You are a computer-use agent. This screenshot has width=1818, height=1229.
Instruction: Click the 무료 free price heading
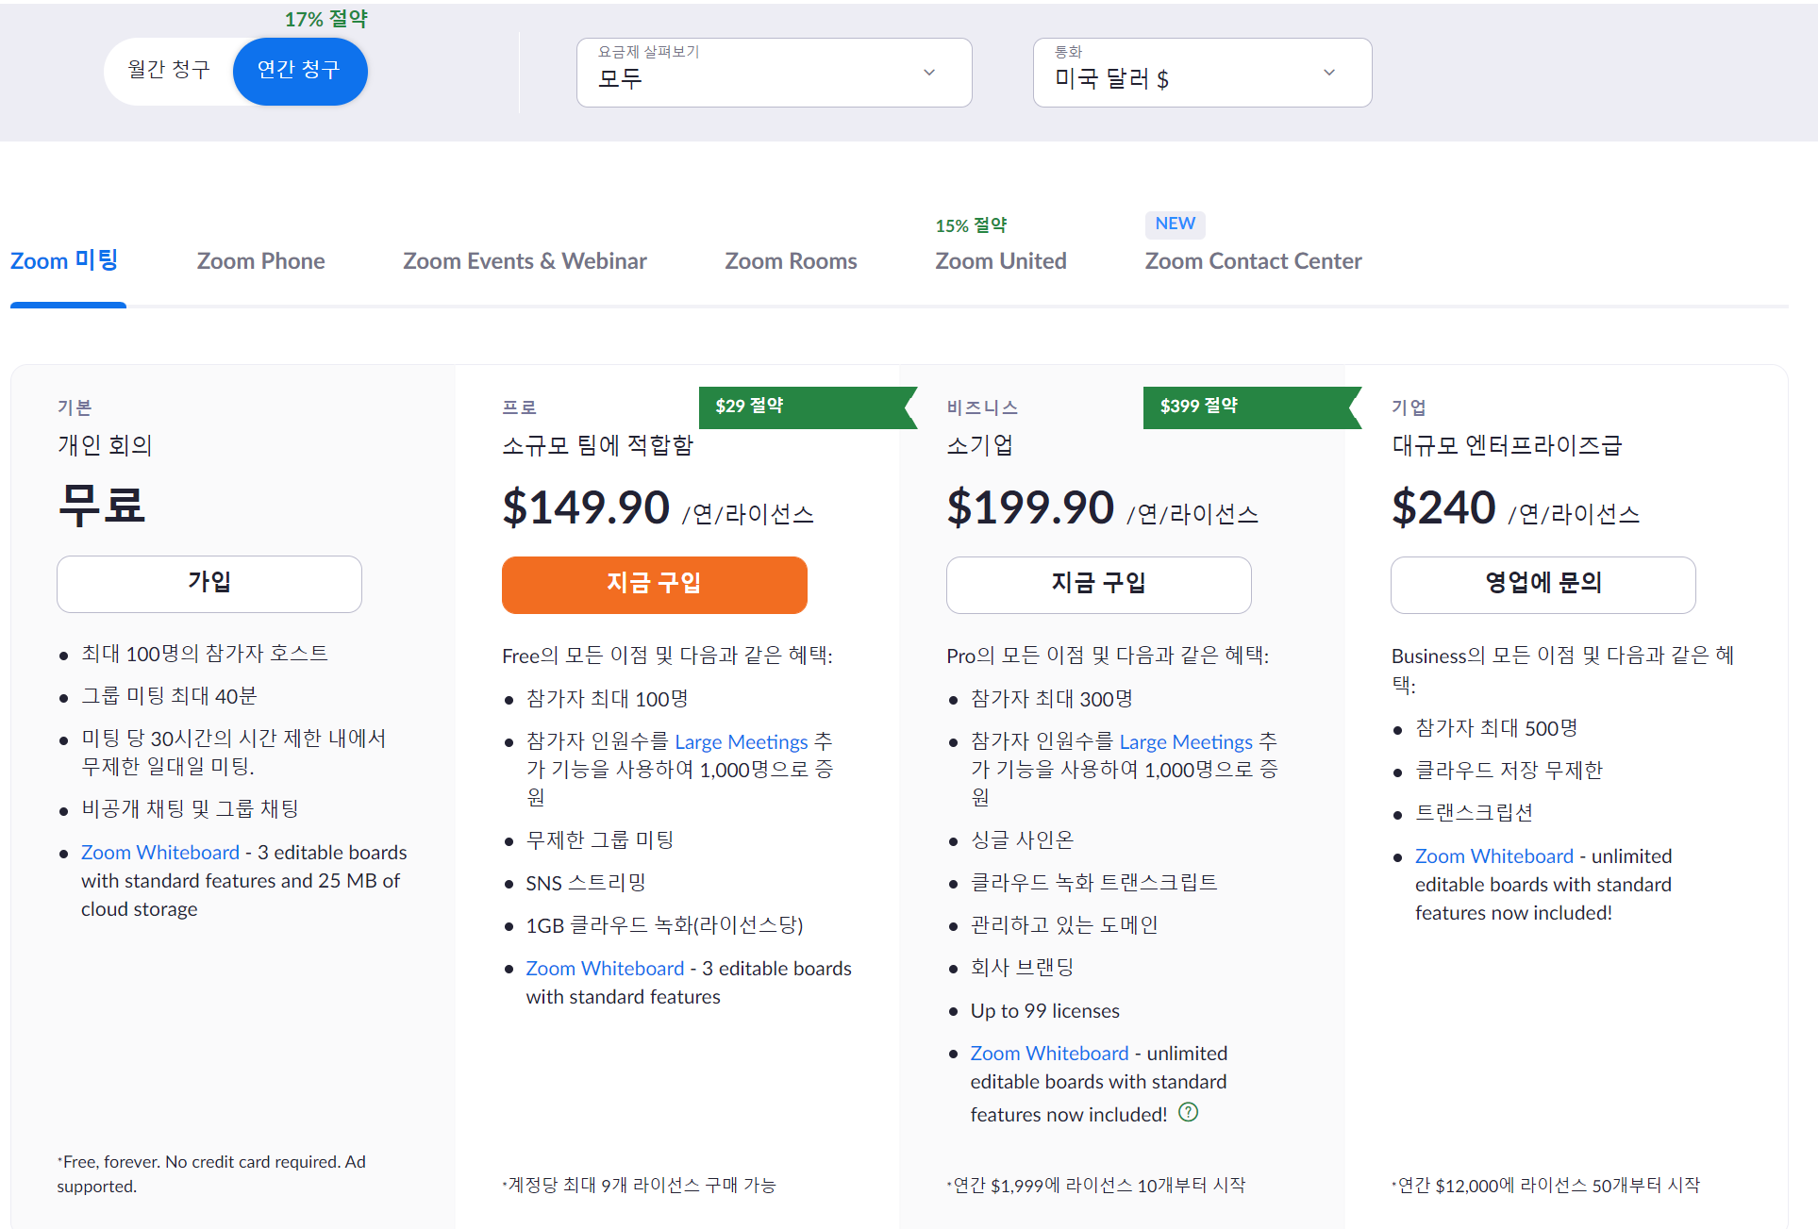(102, 505)
